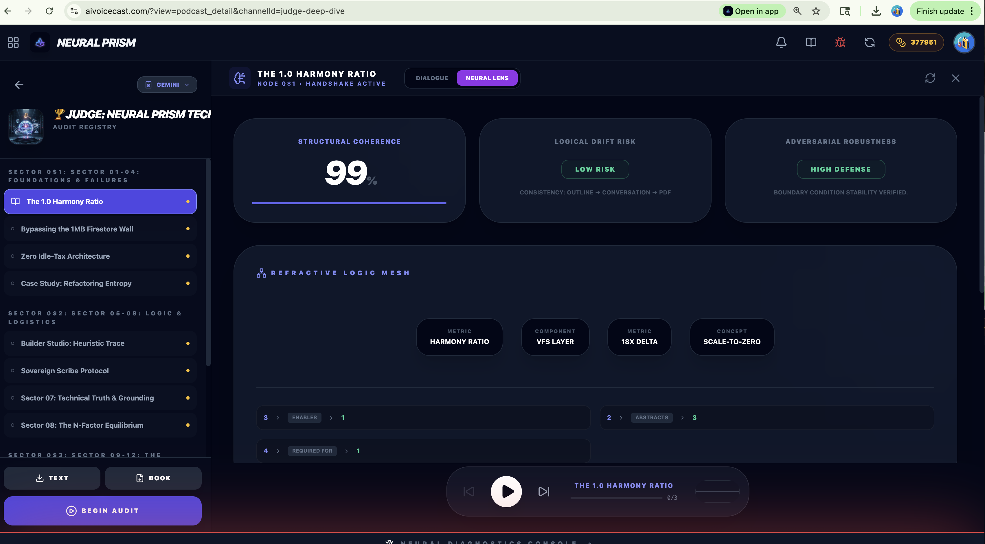
Task: Click the Begin Audit button
Action: 102,510
